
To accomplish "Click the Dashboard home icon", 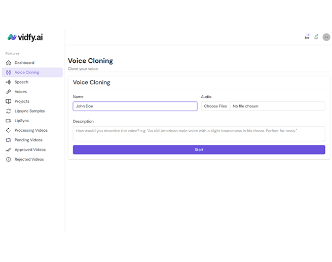I will pos(9,63).
